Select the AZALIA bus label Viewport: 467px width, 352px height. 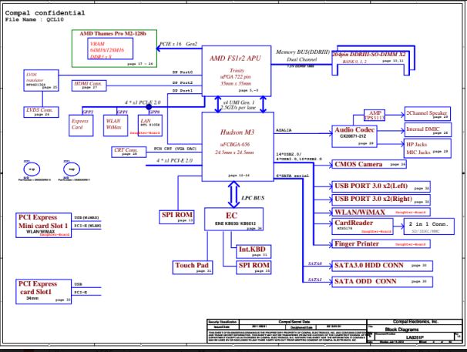coord(284,130)
